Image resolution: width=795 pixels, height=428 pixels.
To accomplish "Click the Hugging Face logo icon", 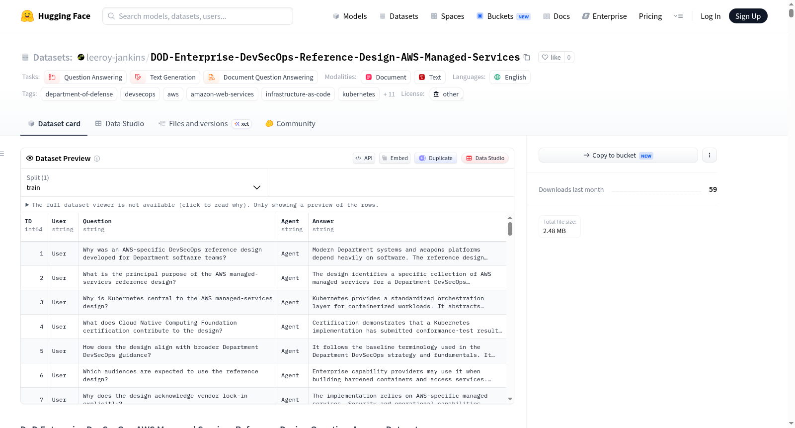I will point(27,16).
